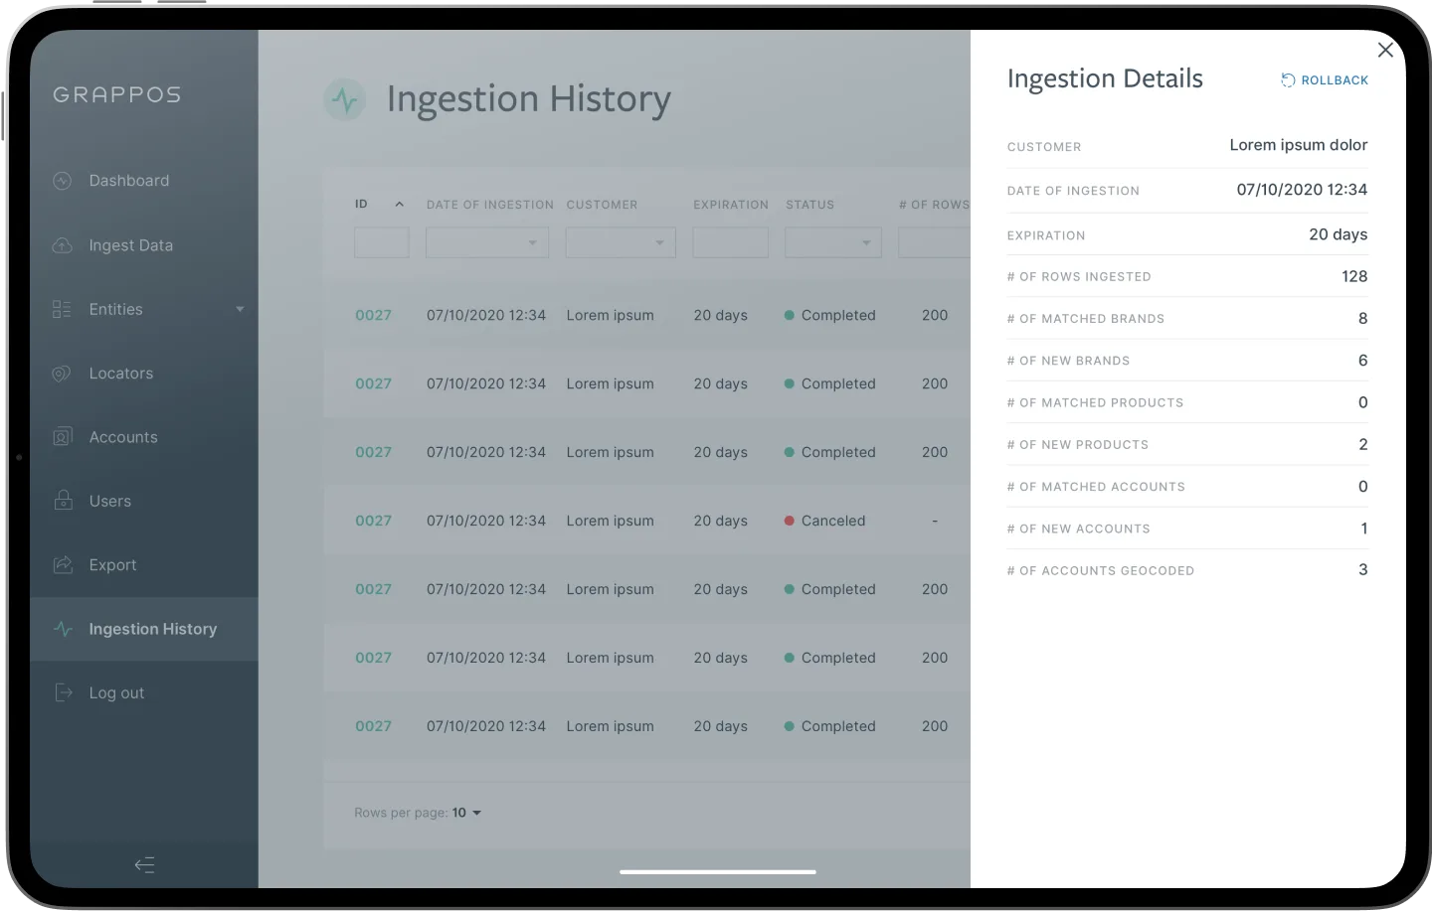Navigate to Accounts
1432x911 pixels.
pos(123,437)
